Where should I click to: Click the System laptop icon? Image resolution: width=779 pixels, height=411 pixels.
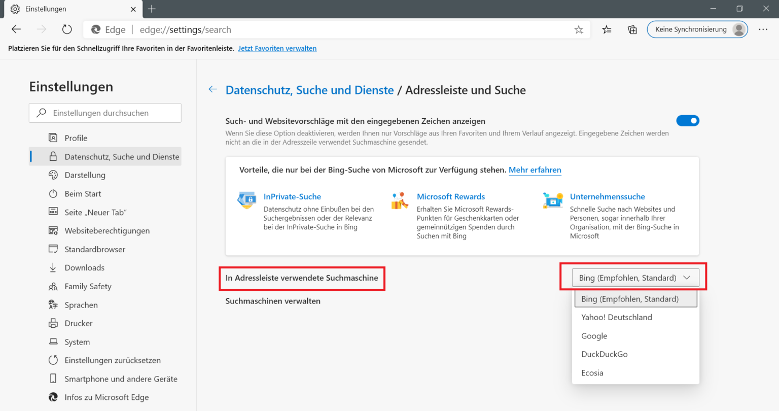(x=53, y=341)
